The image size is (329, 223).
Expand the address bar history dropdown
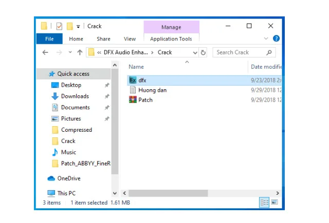195,52
